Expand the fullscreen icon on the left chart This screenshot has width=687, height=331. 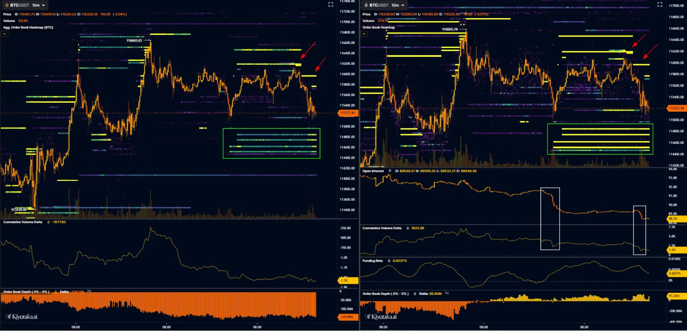click(331, 4)
